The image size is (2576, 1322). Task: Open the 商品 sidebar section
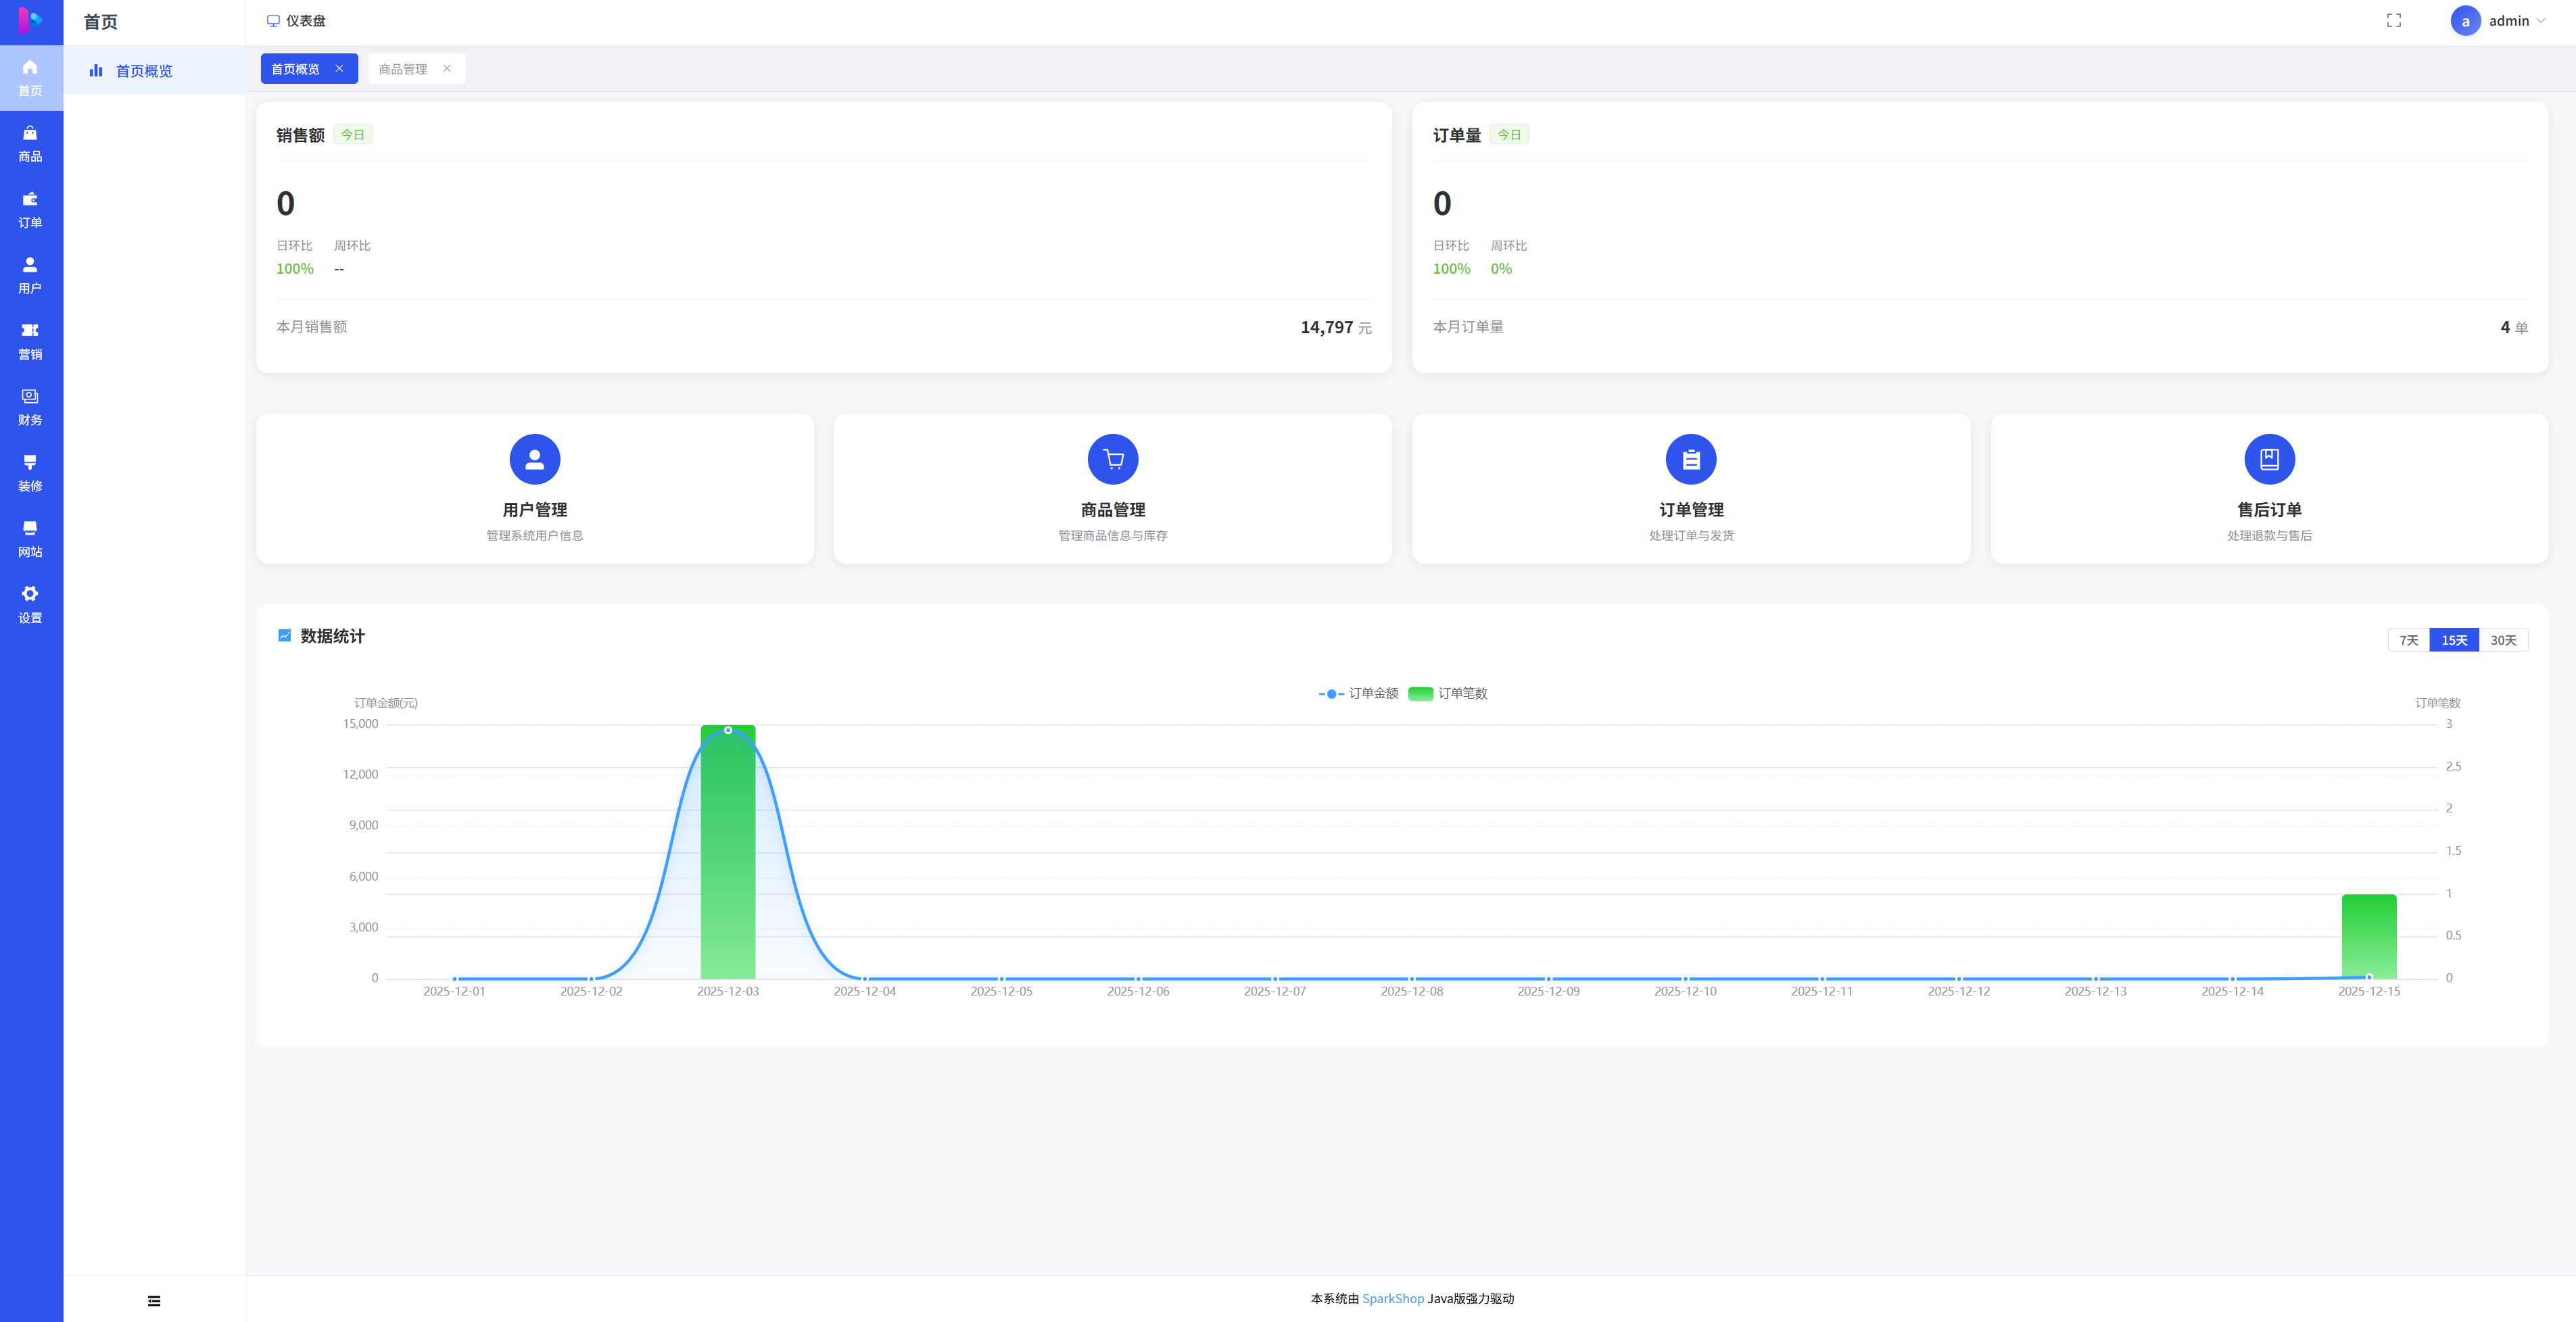tap(30, 144)
